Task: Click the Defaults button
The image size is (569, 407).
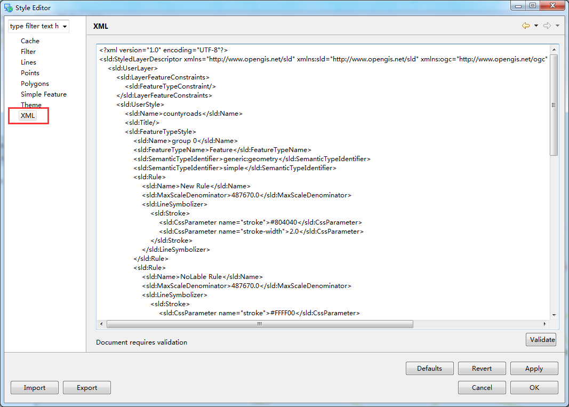Action: pyautogui.click(x=430, y=369)
